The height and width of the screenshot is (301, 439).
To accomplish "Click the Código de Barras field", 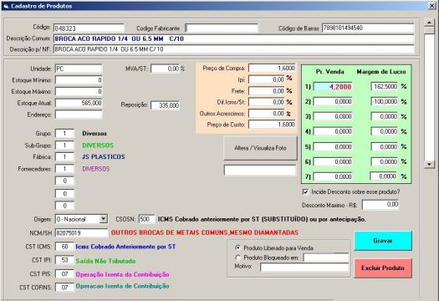I will click(x=368, y=28).
